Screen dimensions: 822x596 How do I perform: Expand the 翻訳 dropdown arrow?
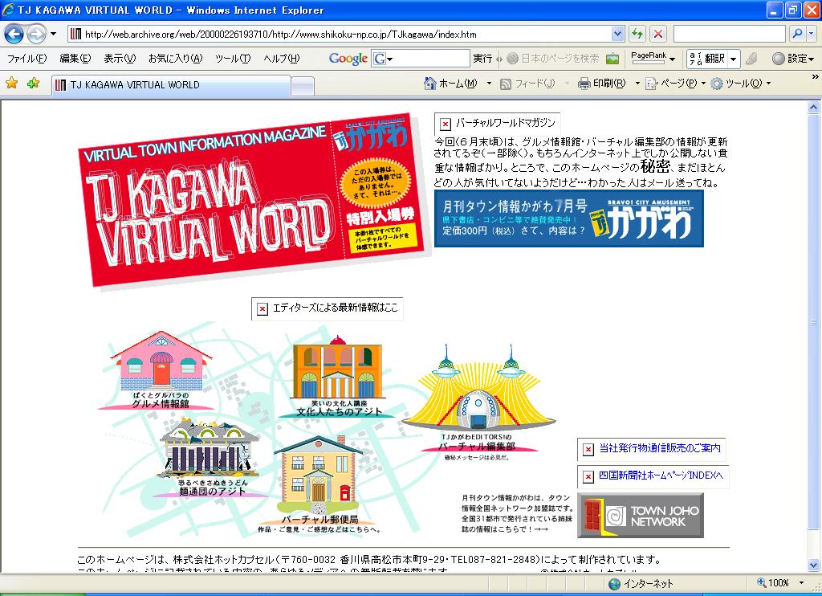pyautogui.click(x=734, y=59)
